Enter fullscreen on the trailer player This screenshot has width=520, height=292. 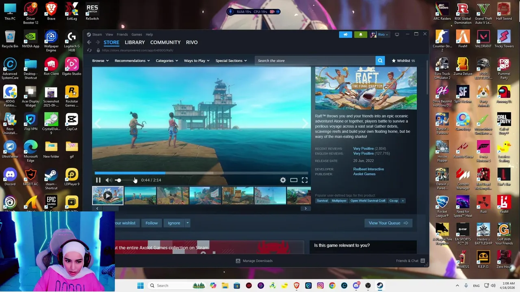[305, 180]
